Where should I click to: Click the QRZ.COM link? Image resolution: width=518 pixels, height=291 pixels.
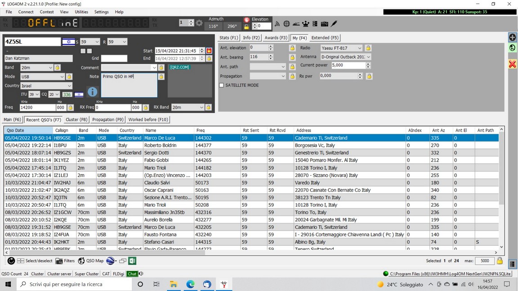point(180,67)
